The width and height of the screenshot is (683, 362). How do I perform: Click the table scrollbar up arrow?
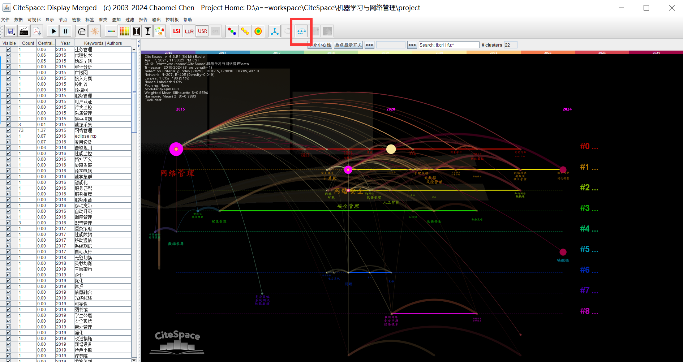click(x=134, y=49)
